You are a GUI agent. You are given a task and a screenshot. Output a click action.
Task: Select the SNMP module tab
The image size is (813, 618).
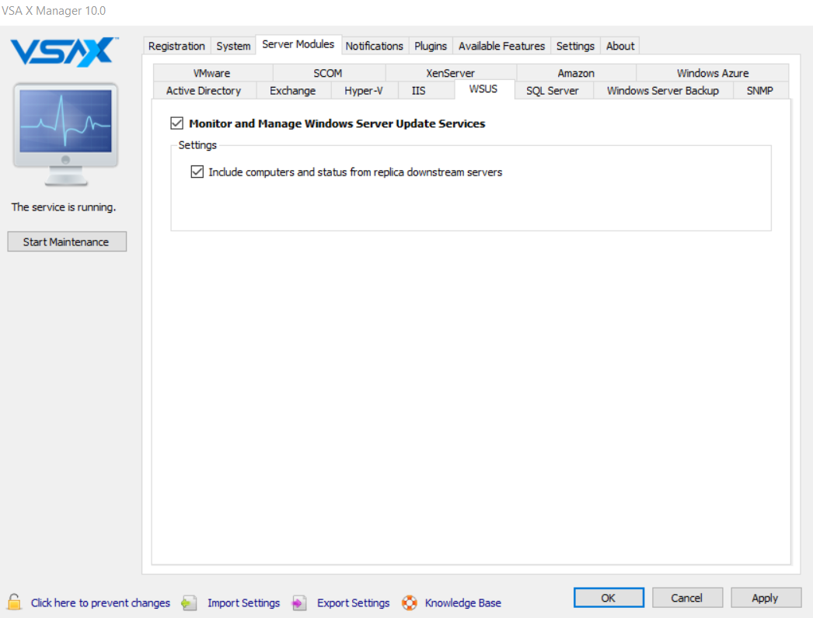[x=760, y=91]
